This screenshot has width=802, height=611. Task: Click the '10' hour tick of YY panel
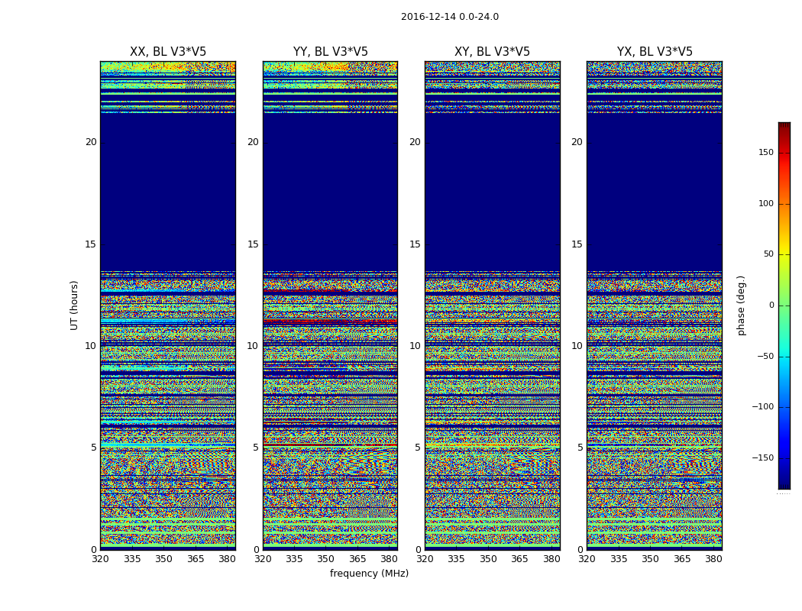(x=253, y=346)
